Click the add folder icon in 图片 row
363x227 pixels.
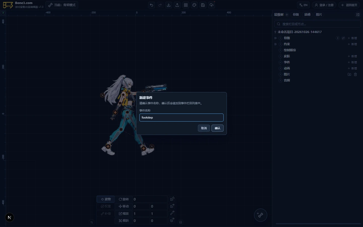[349, 74]
